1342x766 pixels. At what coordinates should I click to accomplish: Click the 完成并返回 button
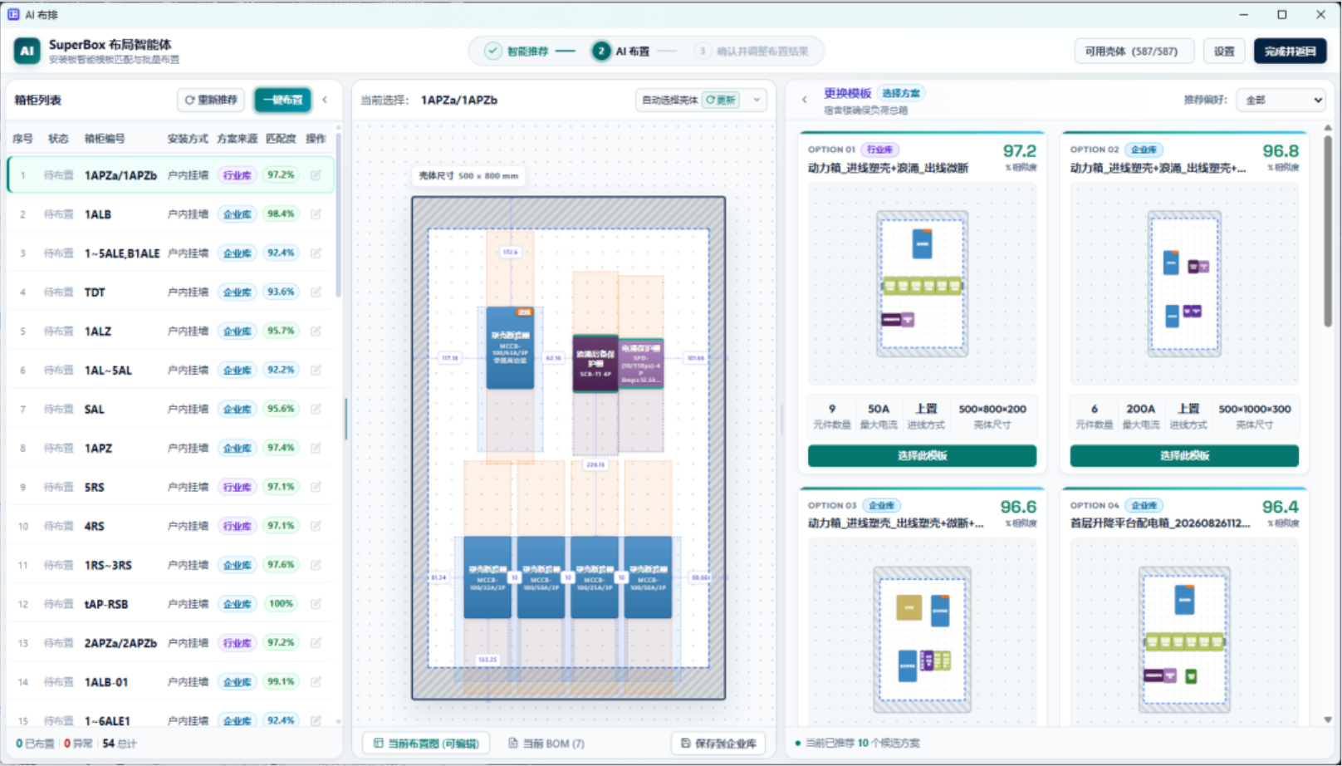click(1290, 52)
